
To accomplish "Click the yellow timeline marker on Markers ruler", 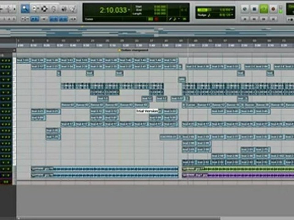I will pyautogui.click(x=119, y=50).
